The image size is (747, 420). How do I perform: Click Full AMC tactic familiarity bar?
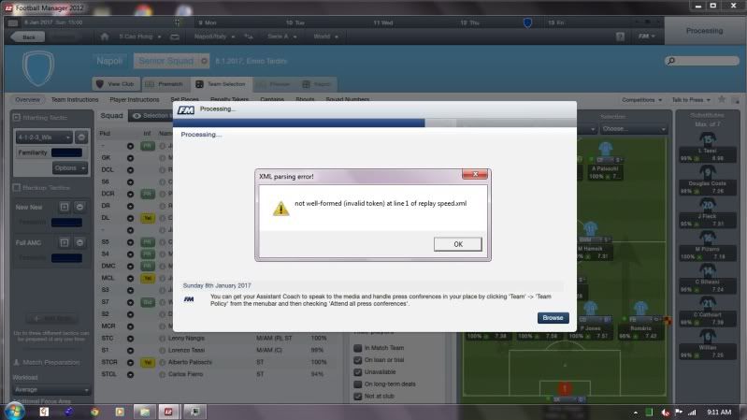(x=66, y=258)
